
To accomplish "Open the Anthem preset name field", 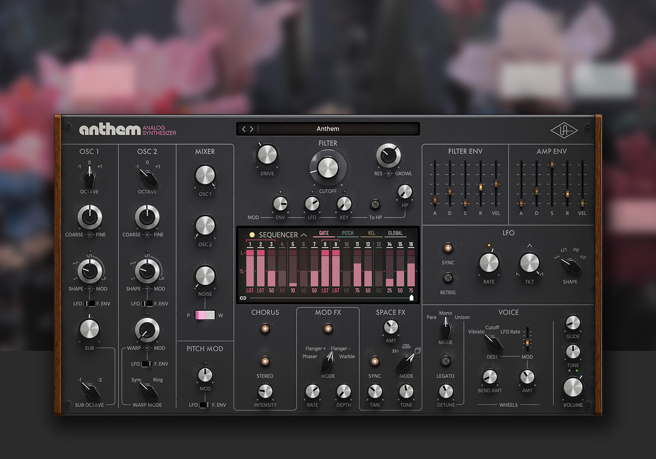I will [x=328, y=129].
